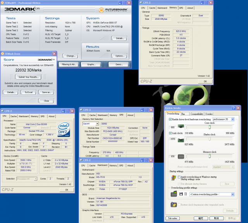248x223 pixels.
Task: Click the 確定 confirm button
Action: click(x=201, y=218)
